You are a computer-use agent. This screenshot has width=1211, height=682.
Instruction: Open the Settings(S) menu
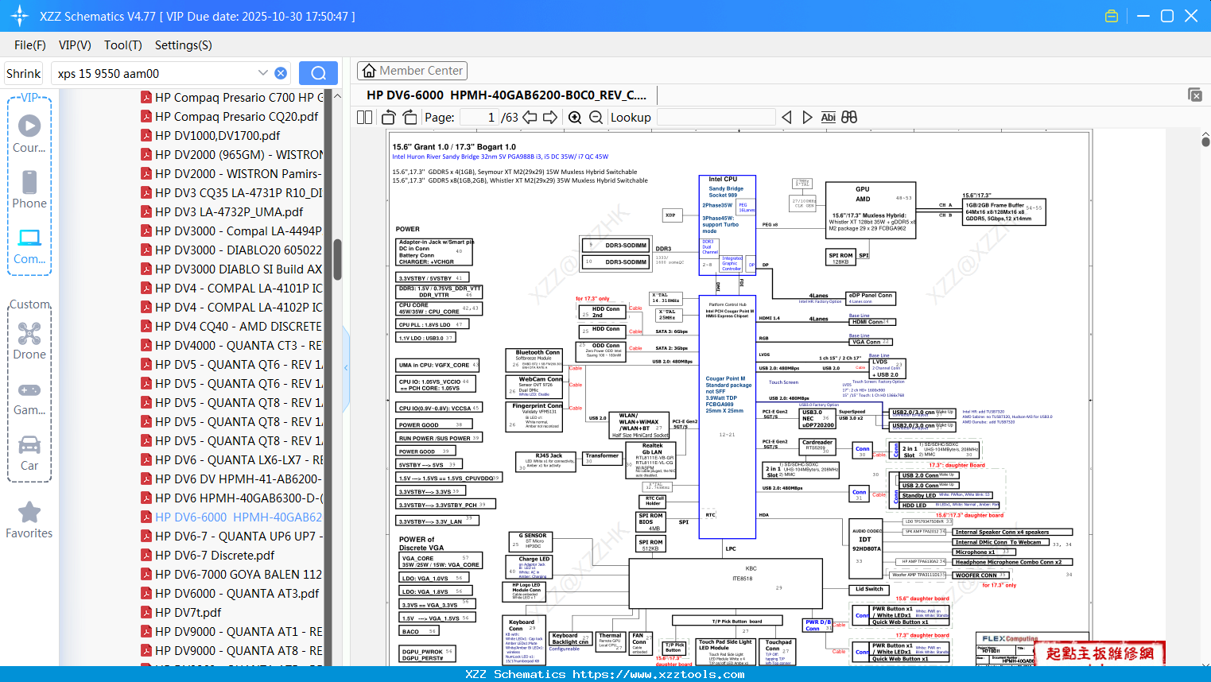[184, 45]
